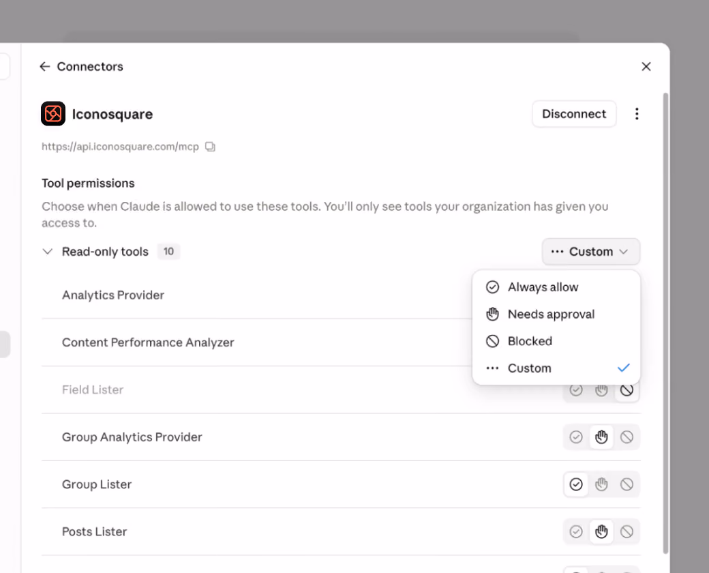
Task: Disconnect the Iconosquare connector
Action: pos(574,114)
